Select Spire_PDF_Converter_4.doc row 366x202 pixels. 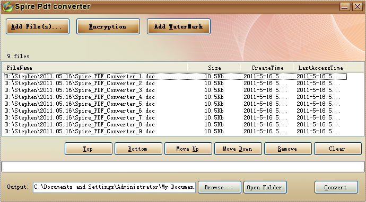(175, 97)
